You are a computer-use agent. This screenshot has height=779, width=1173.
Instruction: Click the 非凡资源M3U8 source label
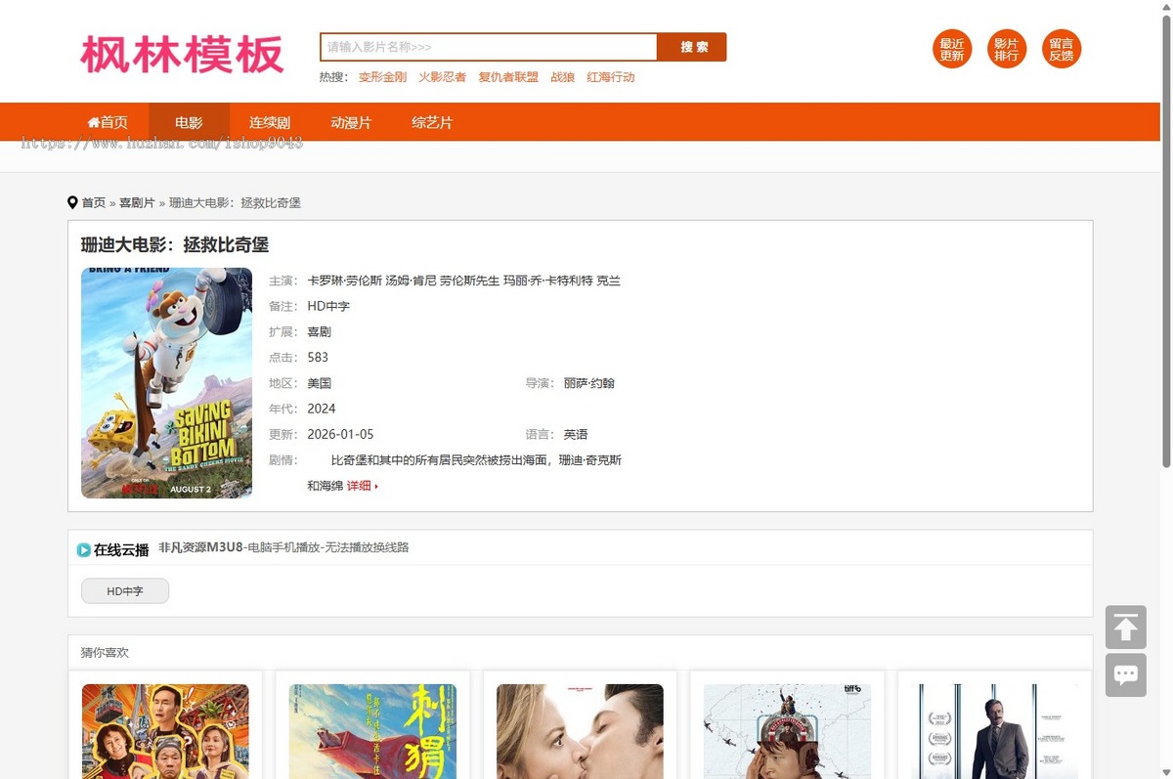coord(200,547)
